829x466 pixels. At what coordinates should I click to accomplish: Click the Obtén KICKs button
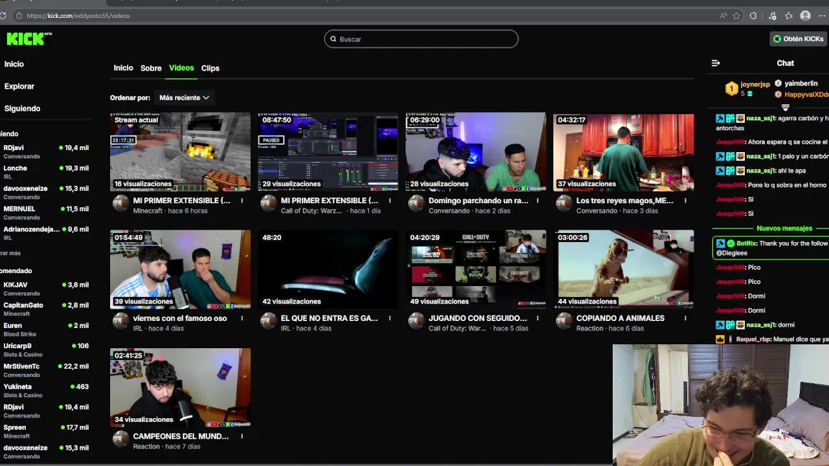point(799,39)
